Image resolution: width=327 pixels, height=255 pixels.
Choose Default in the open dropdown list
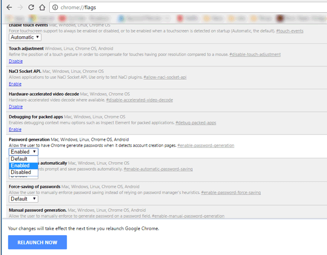[23, 159]
